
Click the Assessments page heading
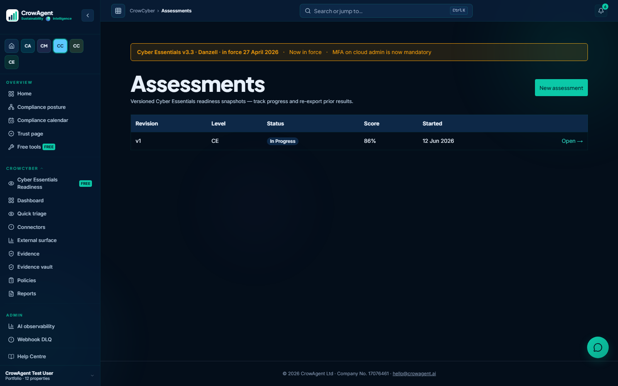[198, 84]
